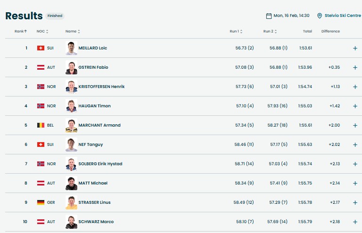Click Switzerland flag next to Meillard
362x233 pixels.
[41, 48]
